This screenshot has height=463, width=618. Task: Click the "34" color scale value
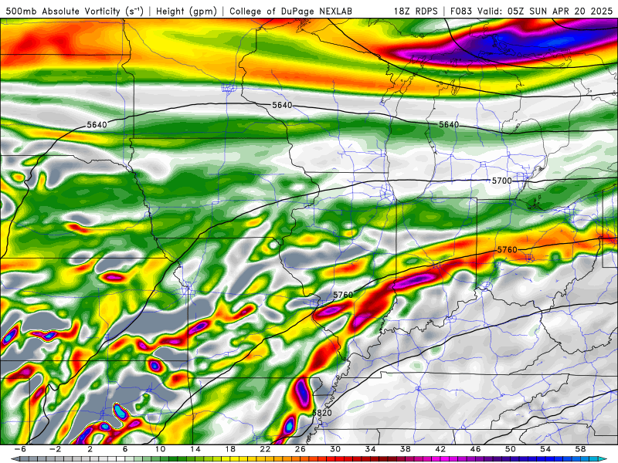click(371, 449)
